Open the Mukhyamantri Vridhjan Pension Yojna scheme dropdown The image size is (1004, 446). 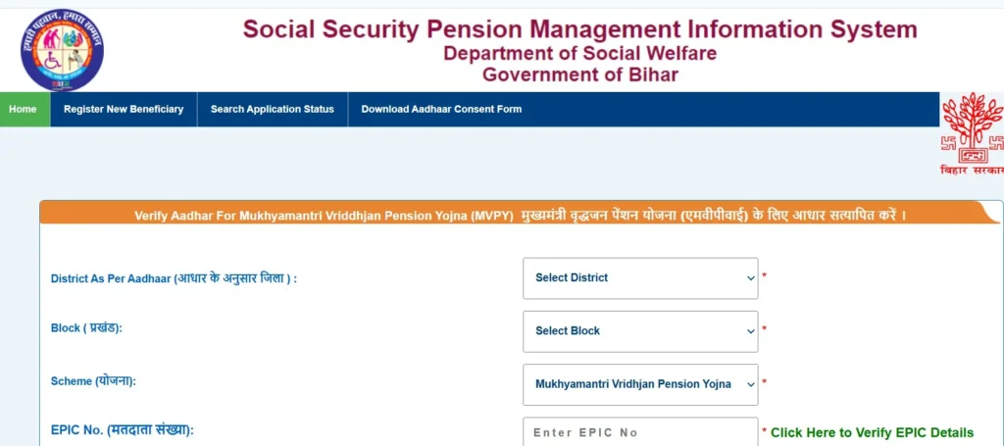click(x=640, y=384)
